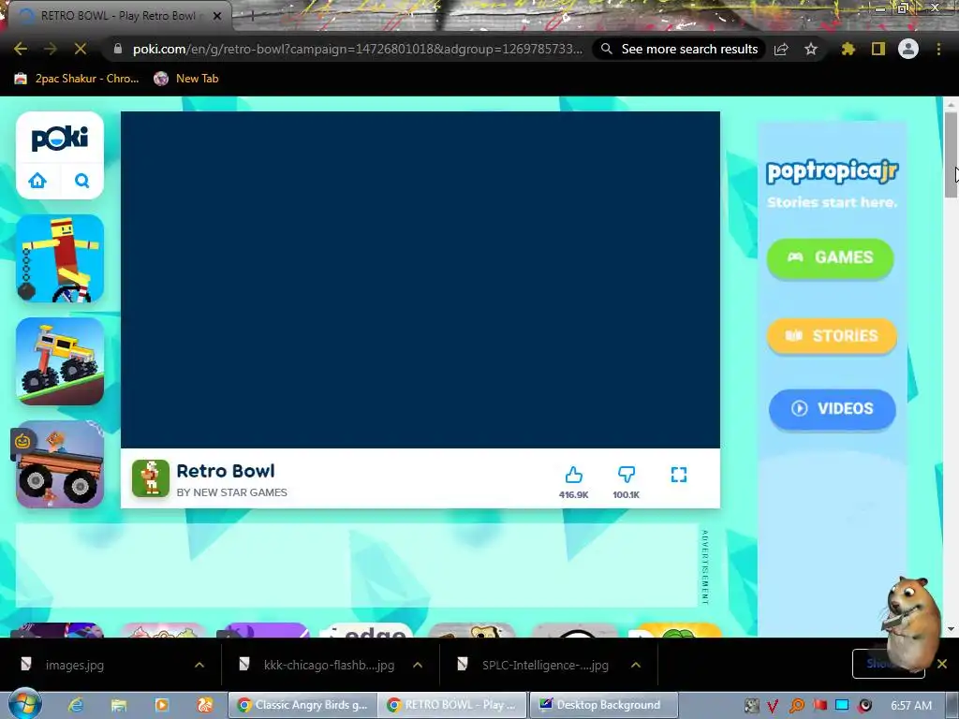Open the Windows Start menu
The image size is (959, 719).
coord(24,704)
